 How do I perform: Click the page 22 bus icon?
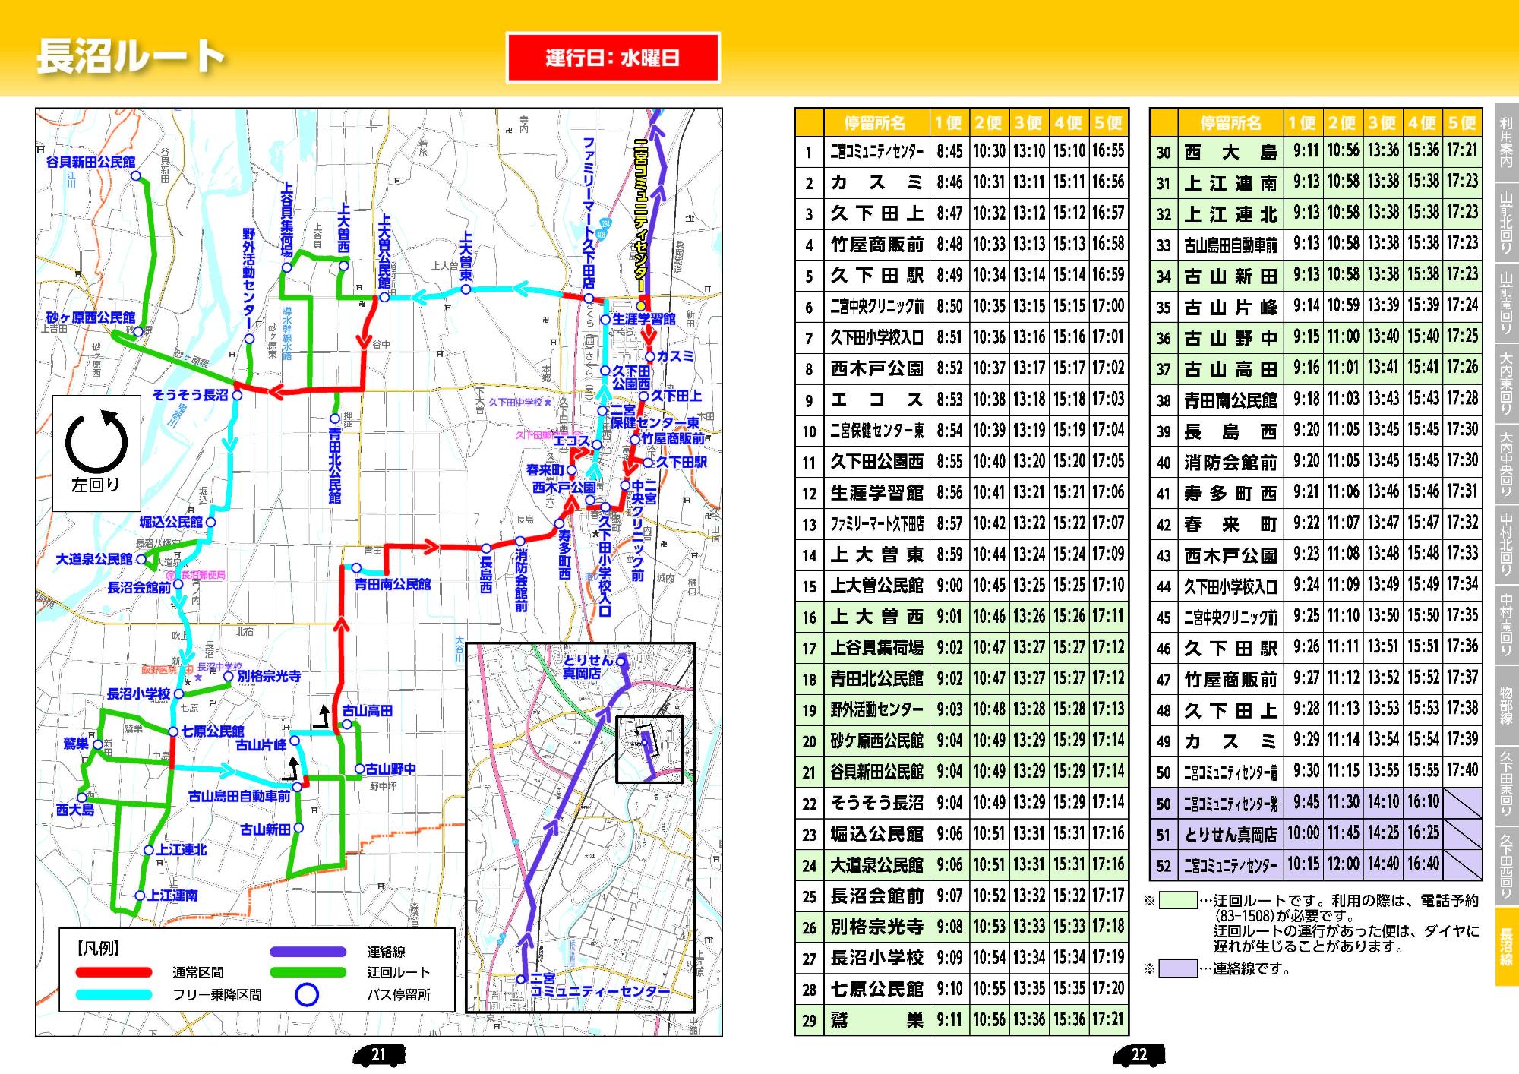point(1138,1054)
